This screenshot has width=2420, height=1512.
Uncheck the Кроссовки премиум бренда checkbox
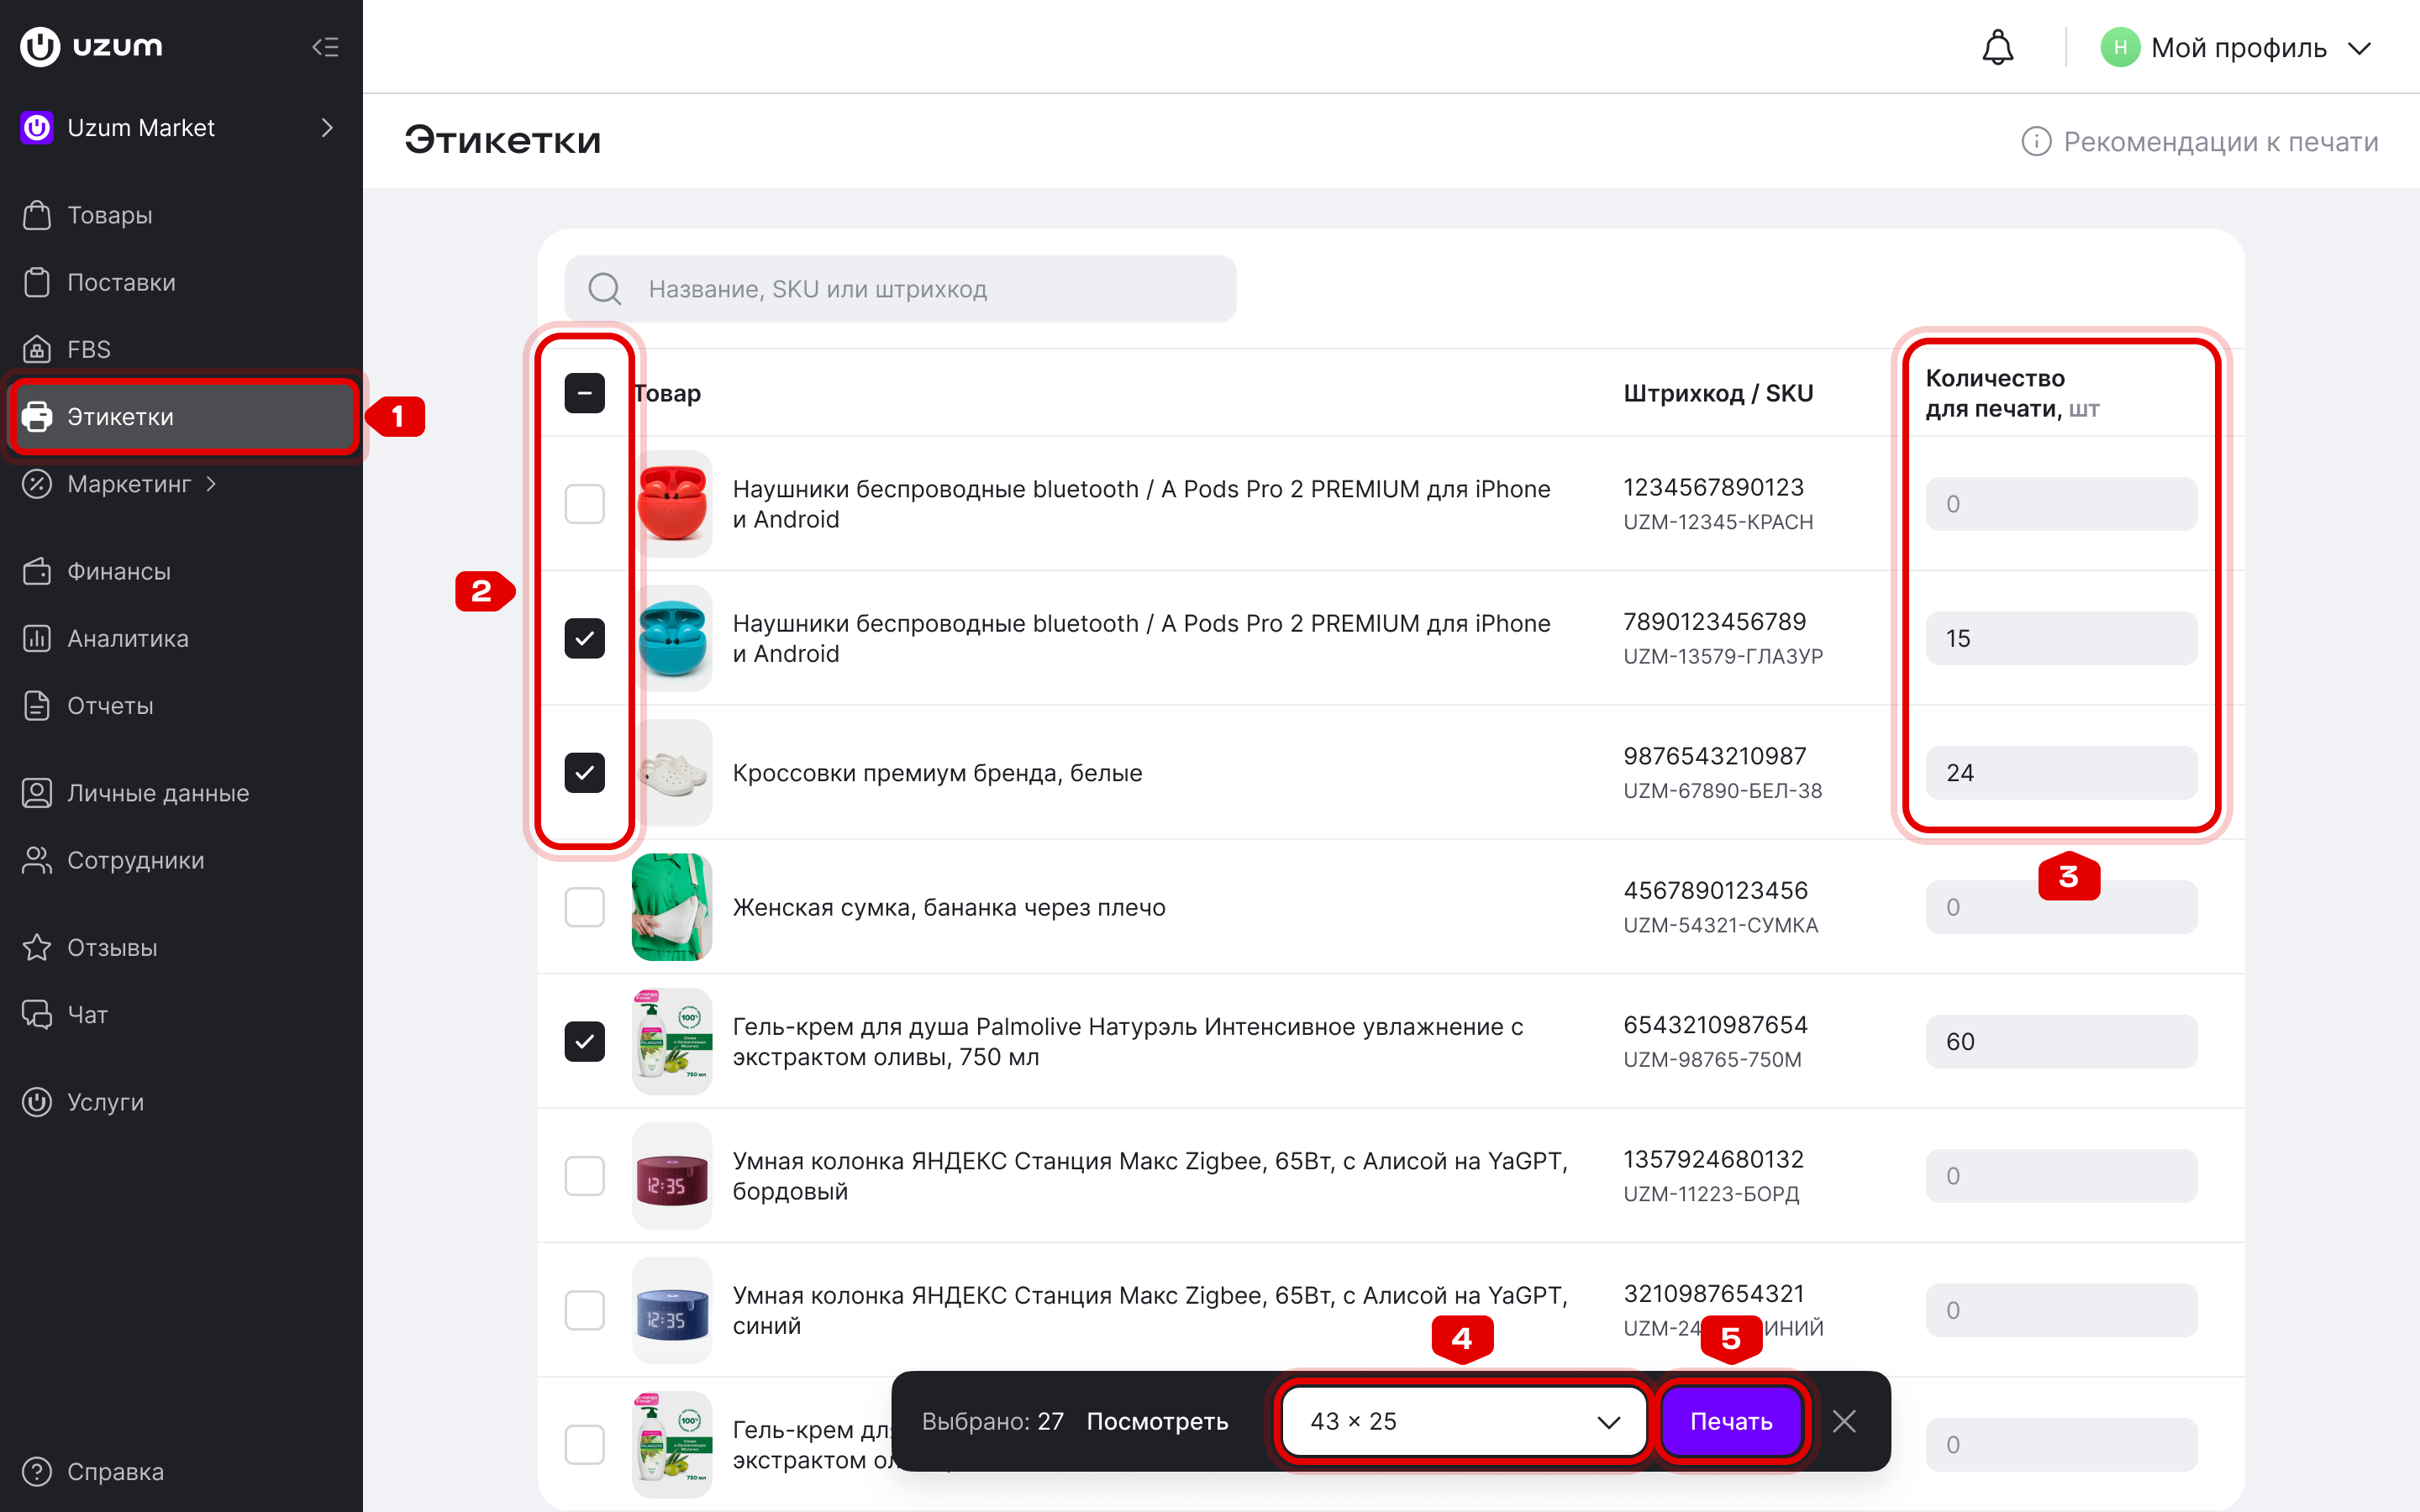pyautogui.click(x=584, y=773)
